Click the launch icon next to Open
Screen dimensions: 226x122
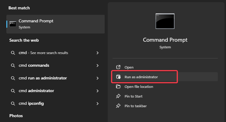pos(119,67)
